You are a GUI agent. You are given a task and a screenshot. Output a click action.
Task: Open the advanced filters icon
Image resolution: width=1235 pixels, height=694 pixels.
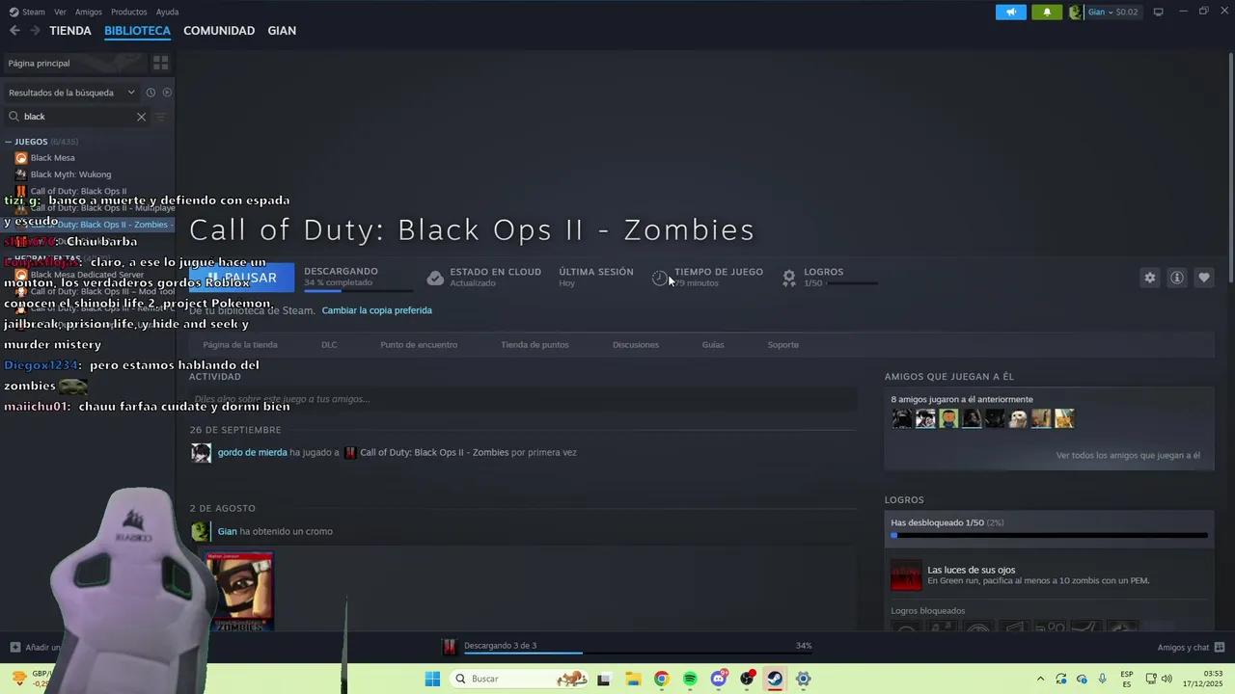161,117
